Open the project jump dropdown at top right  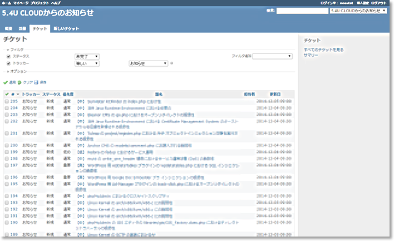tap(358, 11)
